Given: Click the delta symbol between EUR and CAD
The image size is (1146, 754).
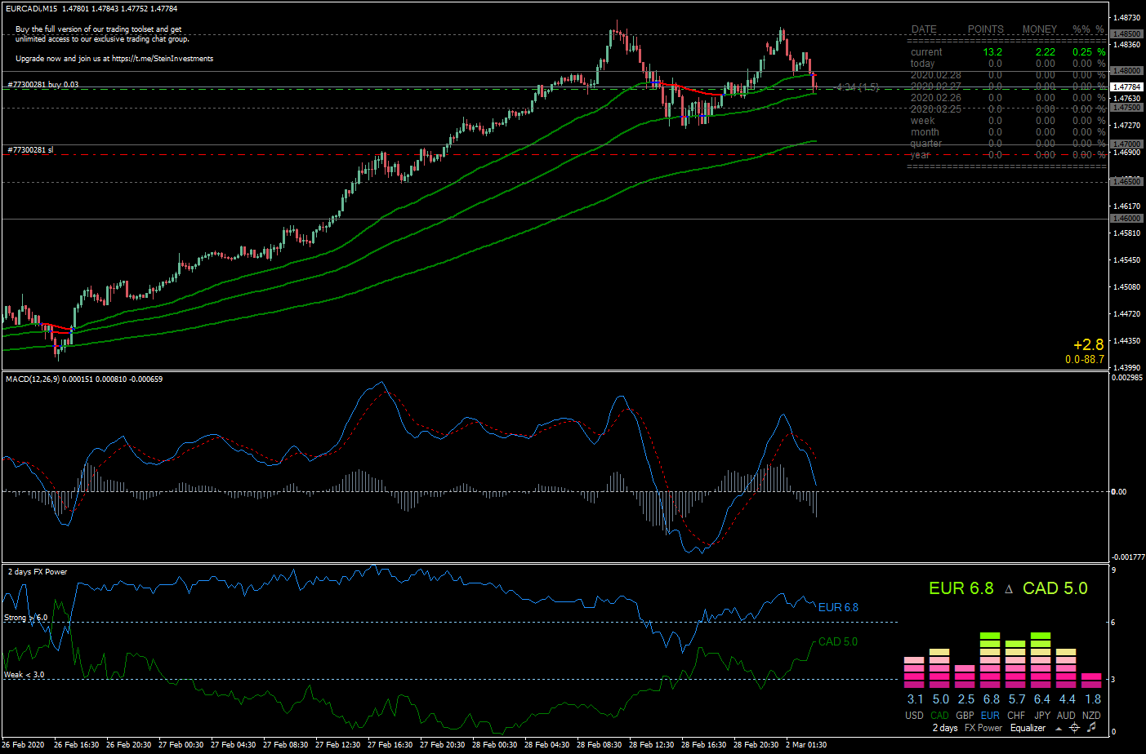Looking at the screenshot, I should (x=1009, y=589).
